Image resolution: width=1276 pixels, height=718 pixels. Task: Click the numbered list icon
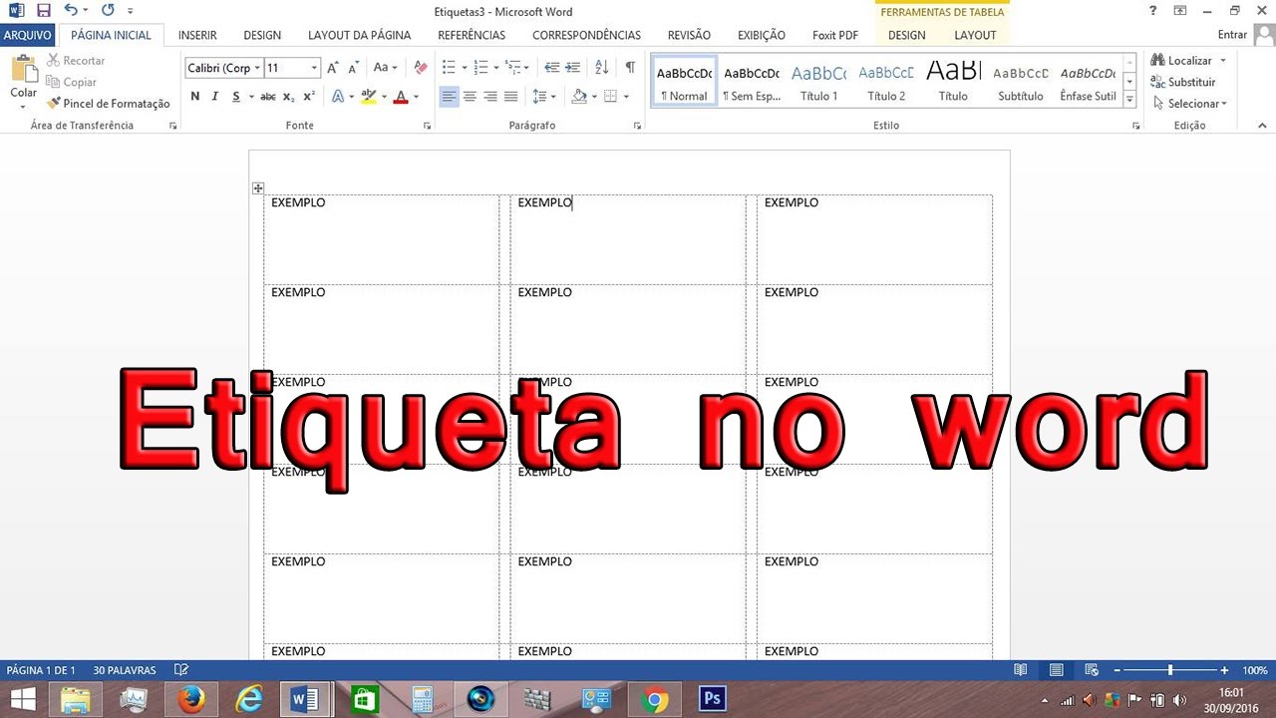pyautogui.click(x=481, y=68)
